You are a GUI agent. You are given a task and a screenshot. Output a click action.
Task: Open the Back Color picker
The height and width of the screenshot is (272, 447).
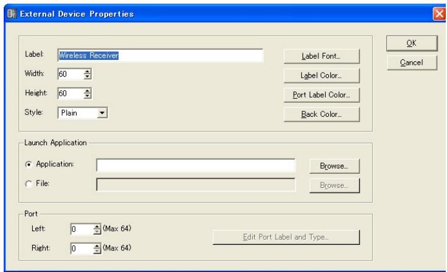pyautogui.click(x=321, y=114)
